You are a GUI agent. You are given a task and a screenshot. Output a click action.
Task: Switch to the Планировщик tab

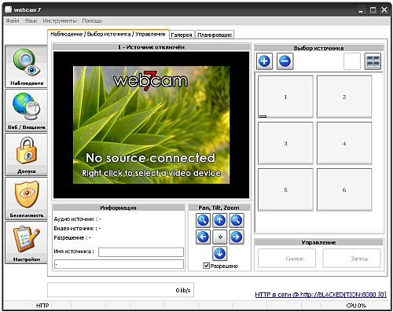tap(215, 35)
